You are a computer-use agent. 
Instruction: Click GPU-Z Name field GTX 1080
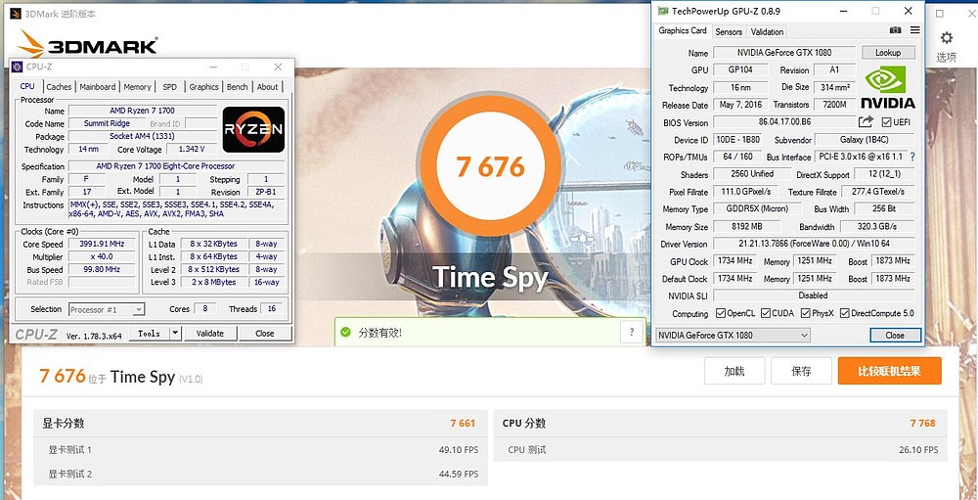click(x=784, y=53)
